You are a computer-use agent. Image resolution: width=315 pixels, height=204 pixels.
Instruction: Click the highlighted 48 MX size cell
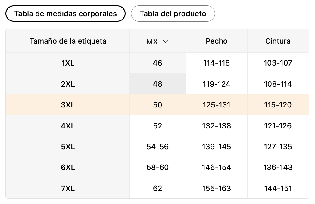tap(158, 84)
